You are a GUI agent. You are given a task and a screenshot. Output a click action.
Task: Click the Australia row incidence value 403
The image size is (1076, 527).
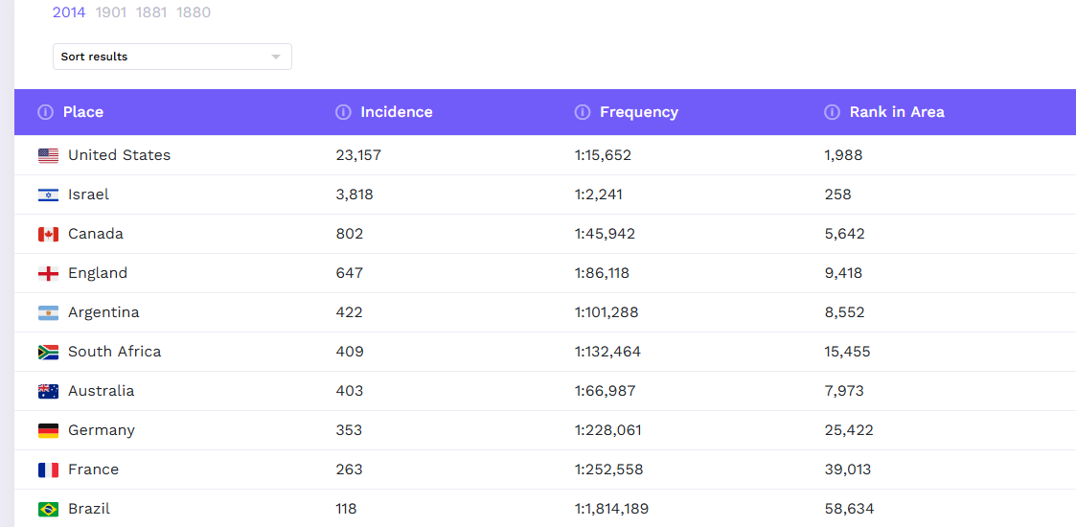[x=350, y=391]
